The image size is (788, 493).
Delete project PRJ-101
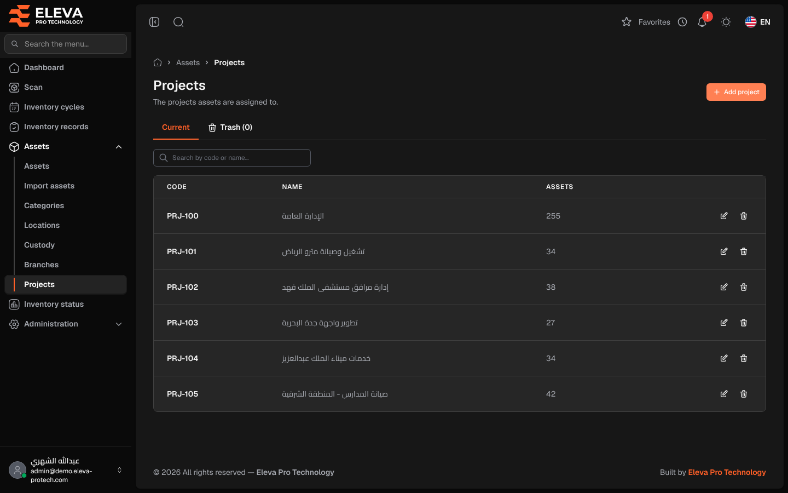point(744,251)
